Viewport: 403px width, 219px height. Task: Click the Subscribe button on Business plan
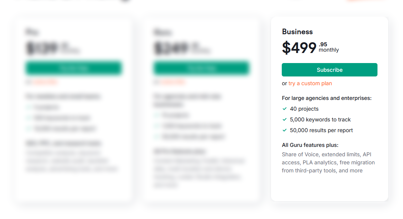(329, 70)
